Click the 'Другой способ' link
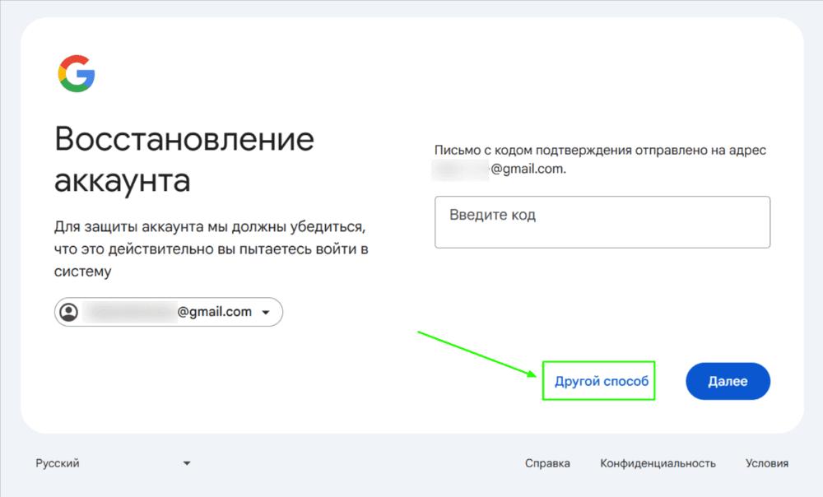823x497 pixels. 602,381
